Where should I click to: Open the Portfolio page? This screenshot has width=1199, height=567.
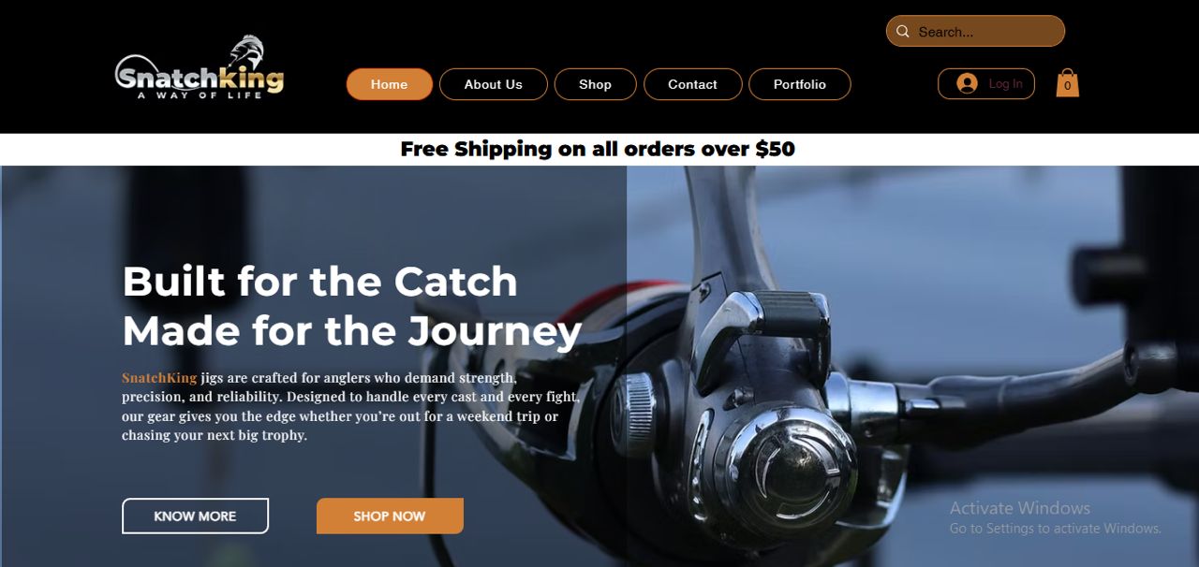[800, 84]
